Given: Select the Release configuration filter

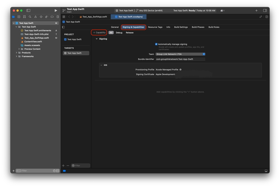Looking at the screenshot, I should pyautogui.click(x=129, y=33).
